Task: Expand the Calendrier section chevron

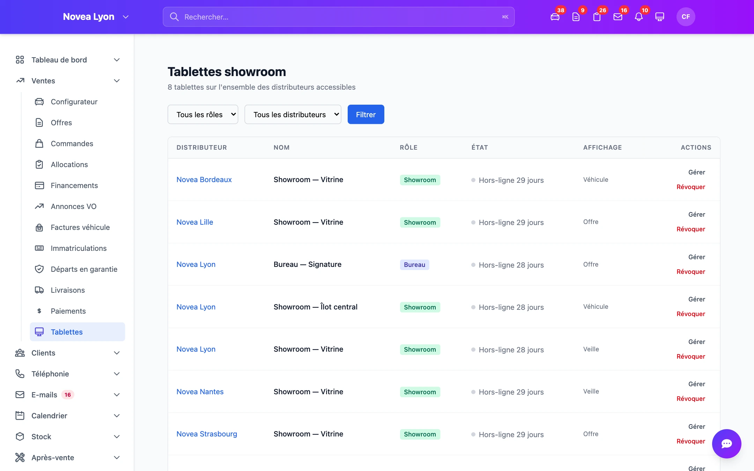Action: 117,416
